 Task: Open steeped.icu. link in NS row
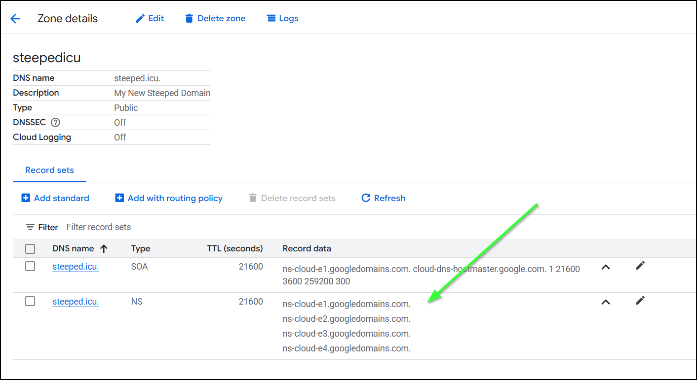(76, 302)
